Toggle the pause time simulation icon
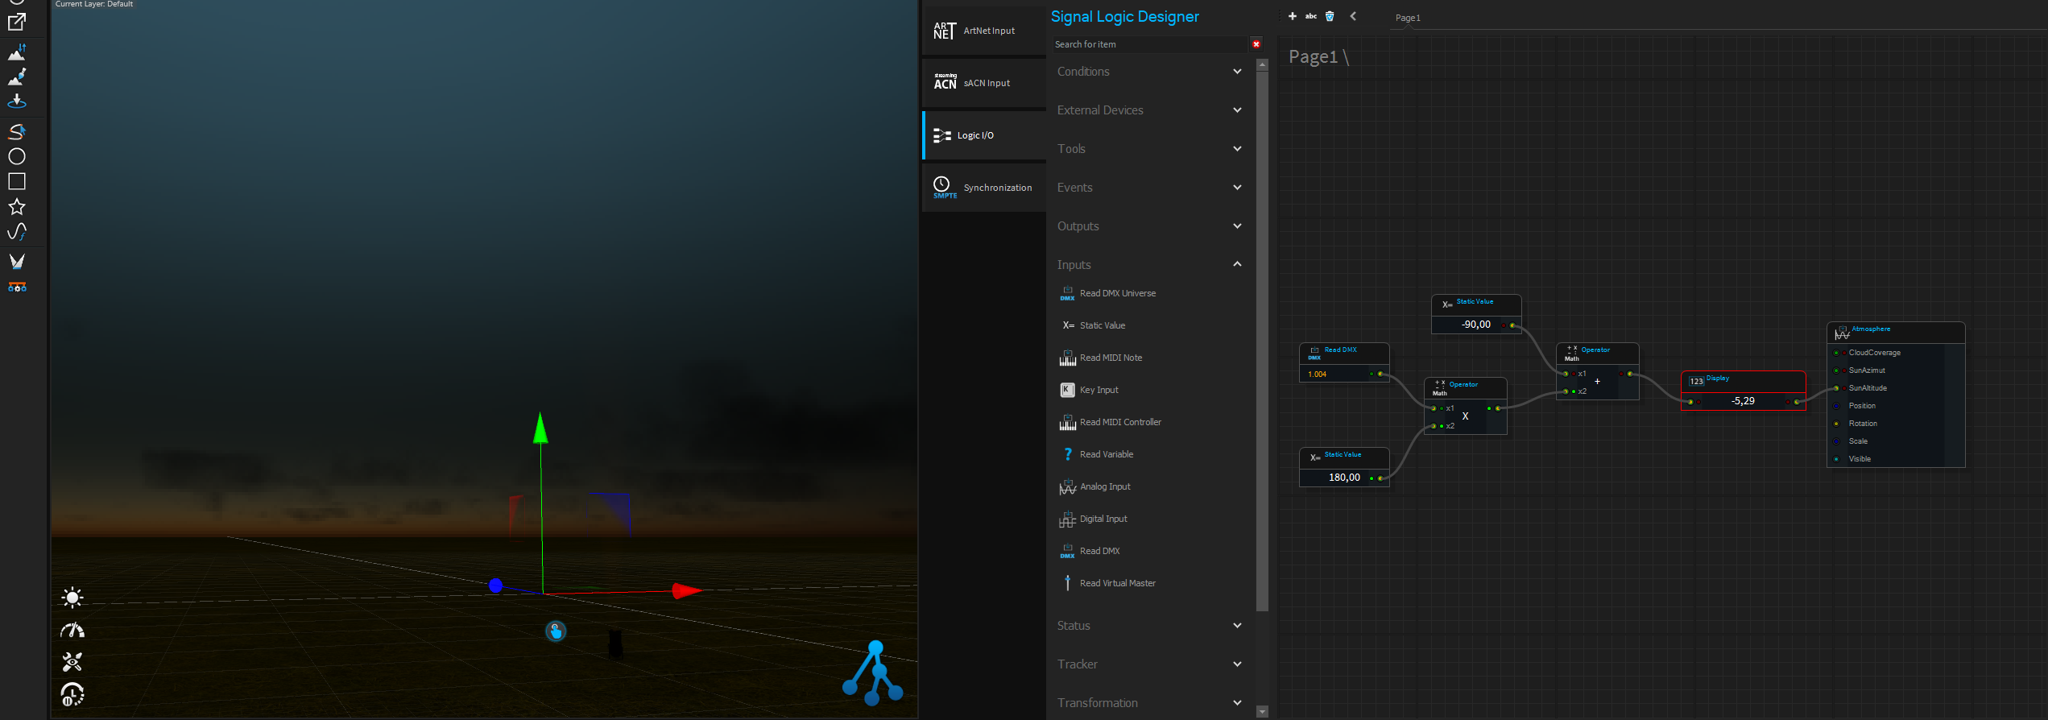This screenshot has height=720, width=2048. pyautogui.click(x=72, y=694)
